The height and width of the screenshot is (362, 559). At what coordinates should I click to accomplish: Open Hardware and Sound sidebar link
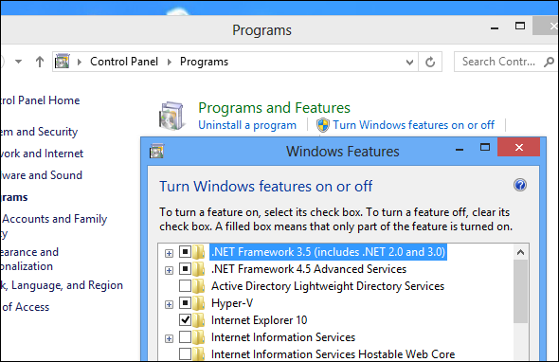(42, 175)
